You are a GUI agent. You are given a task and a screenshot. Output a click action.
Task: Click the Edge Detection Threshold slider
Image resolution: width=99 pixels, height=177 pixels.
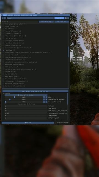point(24,100)
